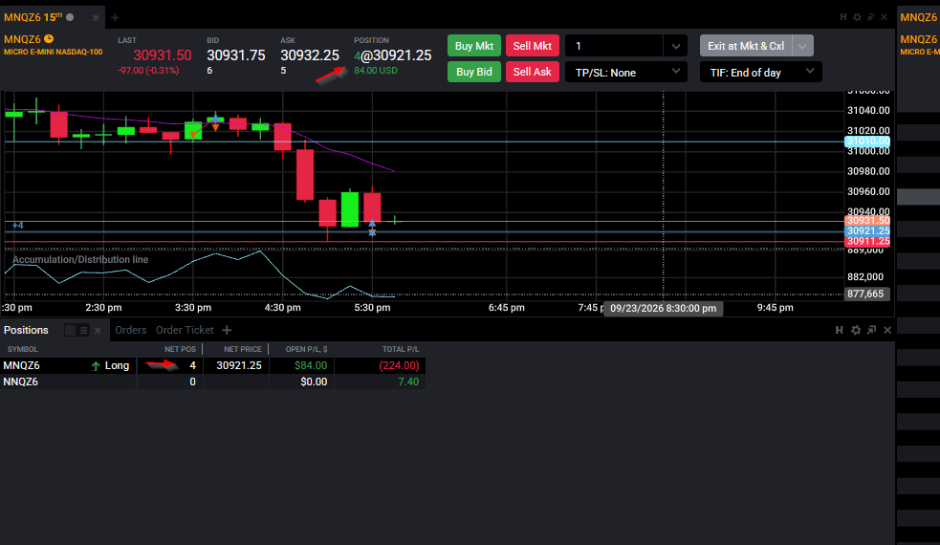
Task: Close the MNQZ6 15m tab
Action: tap(96, 18)
